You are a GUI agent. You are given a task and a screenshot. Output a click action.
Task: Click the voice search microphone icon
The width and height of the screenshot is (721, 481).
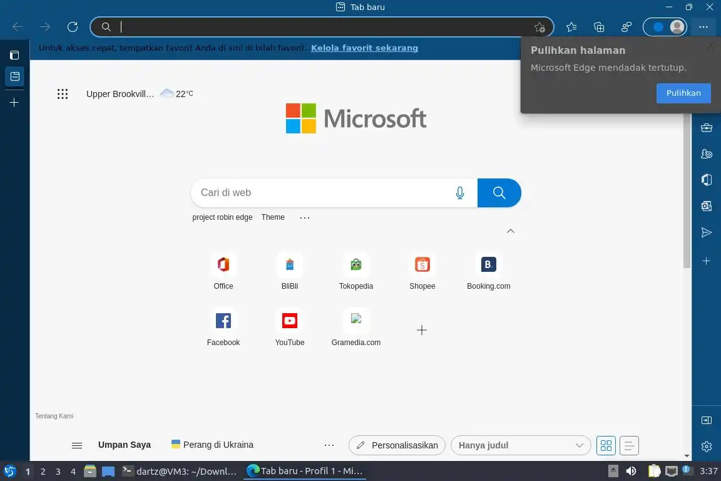click(x=460, y=193)
